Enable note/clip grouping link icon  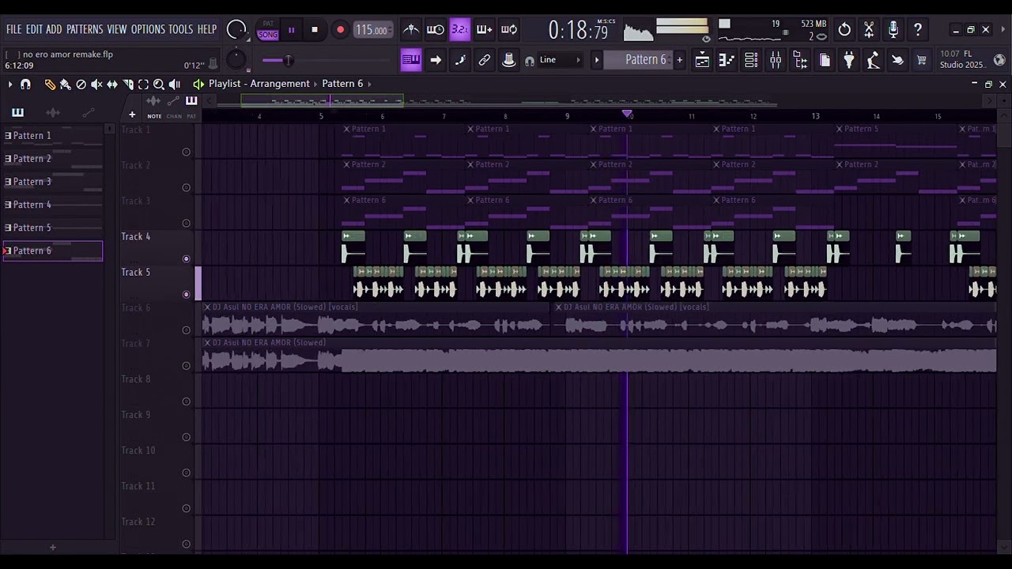coord(485,60)
